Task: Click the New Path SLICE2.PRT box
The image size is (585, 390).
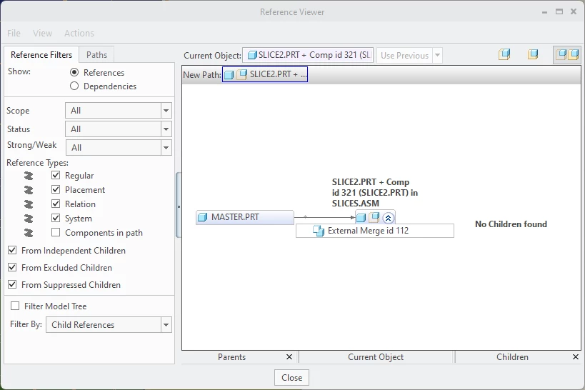Action: coord(265,74)
